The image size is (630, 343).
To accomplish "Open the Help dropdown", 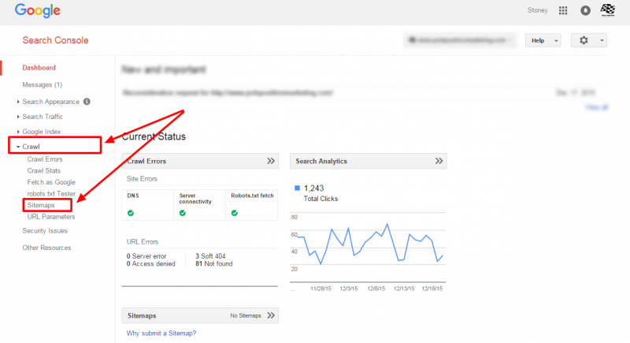I will [x=543, y=40].
